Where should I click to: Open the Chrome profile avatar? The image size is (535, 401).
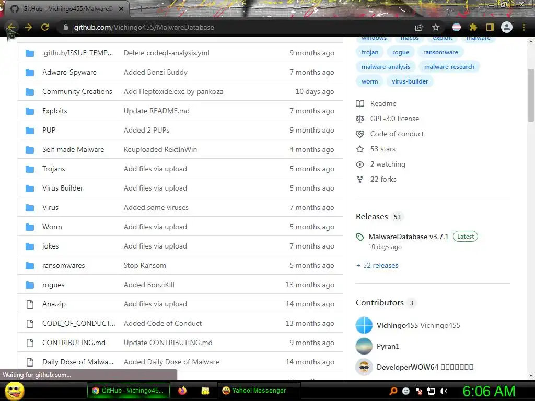click(507, 27)
